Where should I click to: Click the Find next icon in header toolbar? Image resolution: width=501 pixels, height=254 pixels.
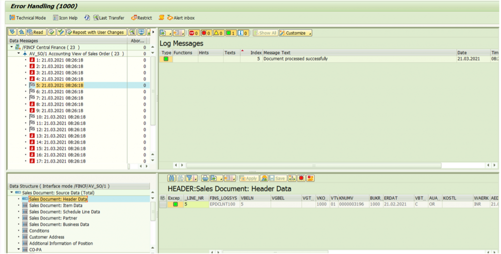point(181,178)
